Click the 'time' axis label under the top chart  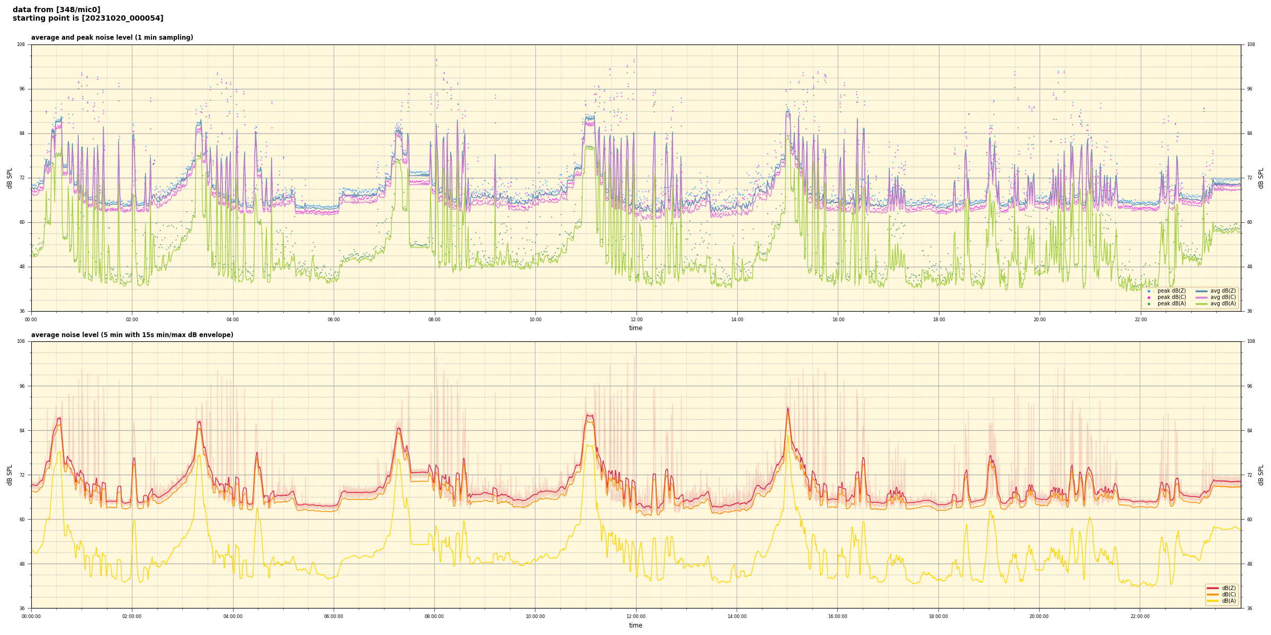point(635,328)
